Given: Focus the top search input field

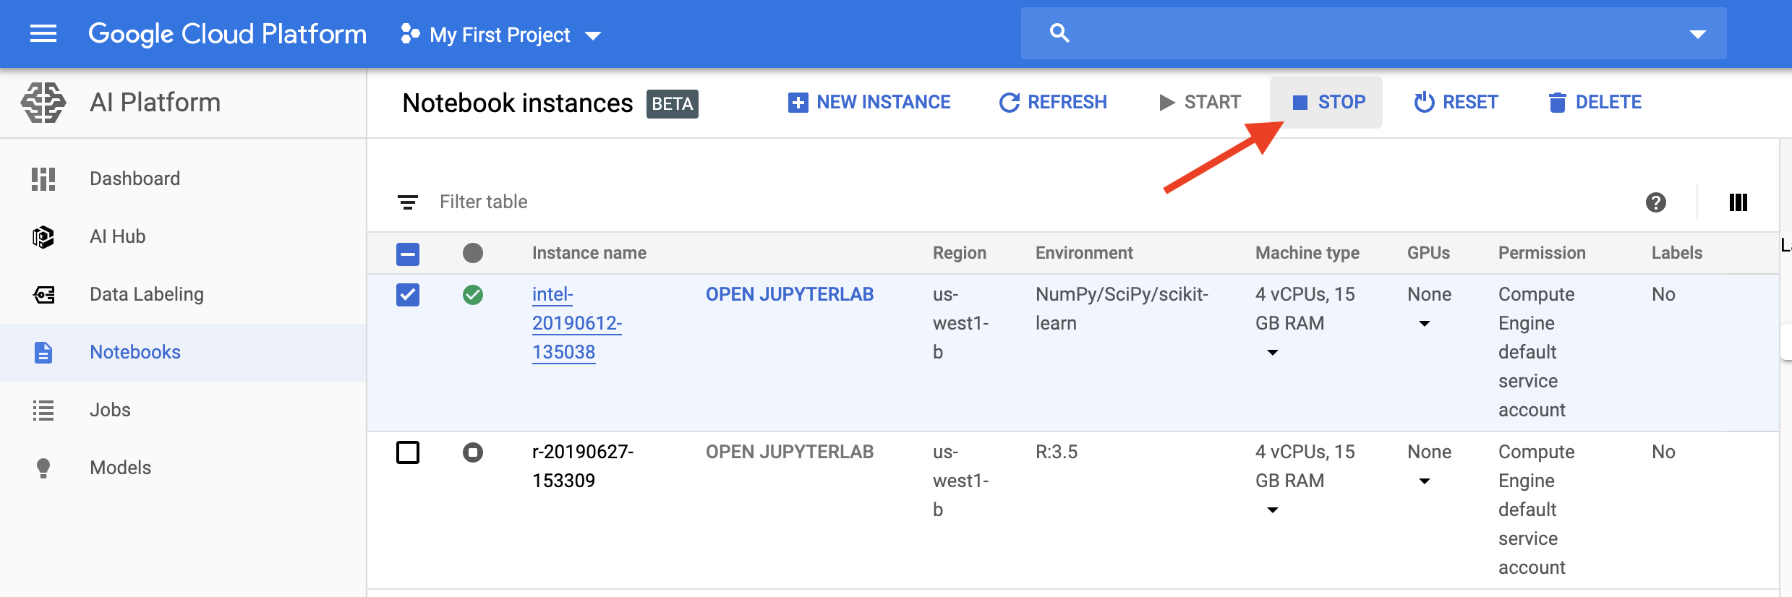Looking at the screenshot, I should tap(1374, 33).
